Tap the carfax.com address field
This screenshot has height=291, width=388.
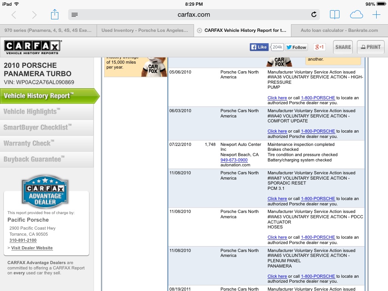pyautogui.click(x=194, y=15)
